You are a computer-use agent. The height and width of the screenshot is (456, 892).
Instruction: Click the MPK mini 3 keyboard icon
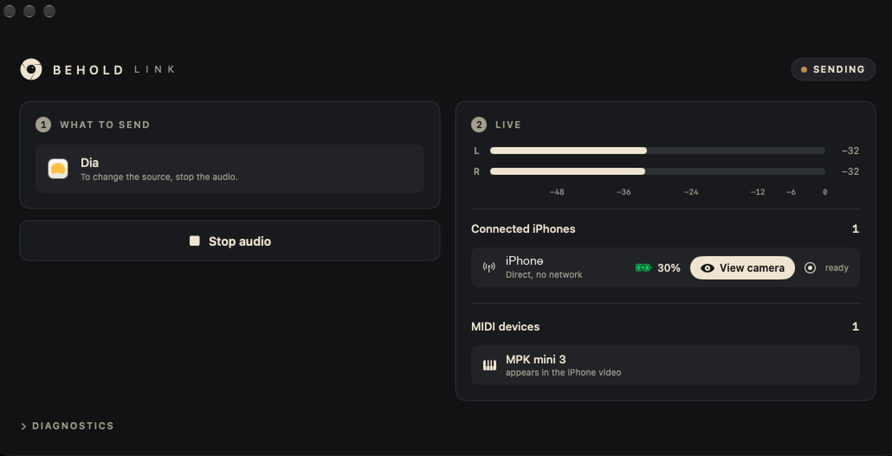[x=490, y=365]
